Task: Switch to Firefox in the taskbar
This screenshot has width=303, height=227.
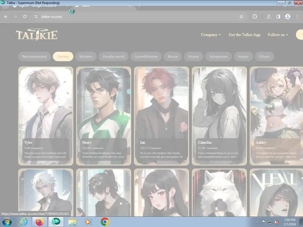Action: pos(40,222)
